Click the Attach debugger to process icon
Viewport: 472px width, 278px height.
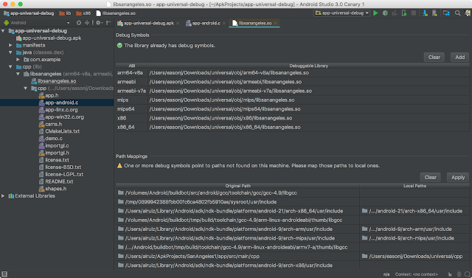coord(404,13)
